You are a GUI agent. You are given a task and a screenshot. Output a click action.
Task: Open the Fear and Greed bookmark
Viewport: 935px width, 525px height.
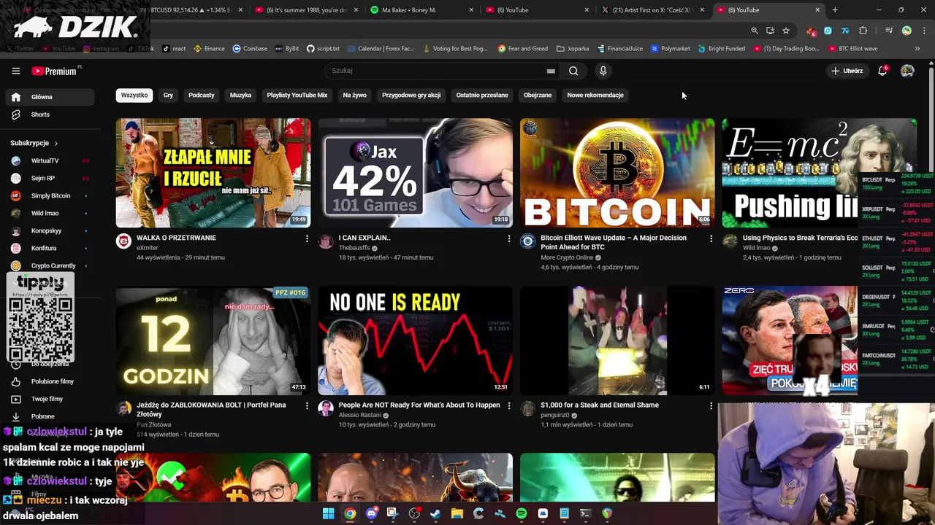523,49
